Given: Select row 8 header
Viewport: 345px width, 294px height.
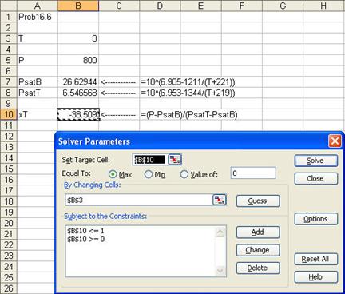Looking at the screenshot, I should tap(9, 93).
